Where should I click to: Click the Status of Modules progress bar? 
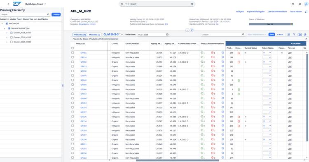tap(271, 24)
